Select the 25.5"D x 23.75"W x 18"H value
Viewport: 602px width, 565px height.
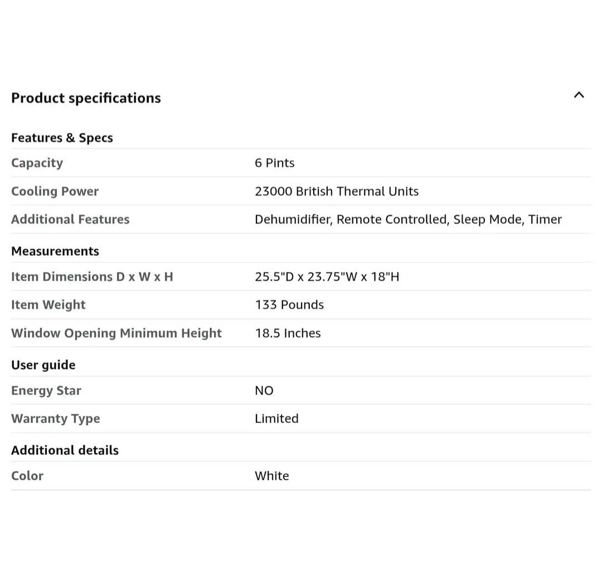(327, 277)
